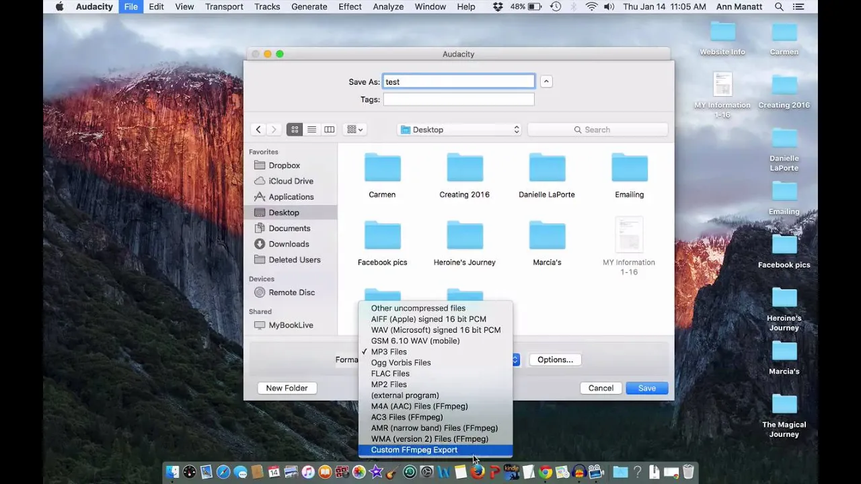This screenshot has height=484, width=861.
Task: Open Firefox from the Dock
Action: click(x=478, y=473)
